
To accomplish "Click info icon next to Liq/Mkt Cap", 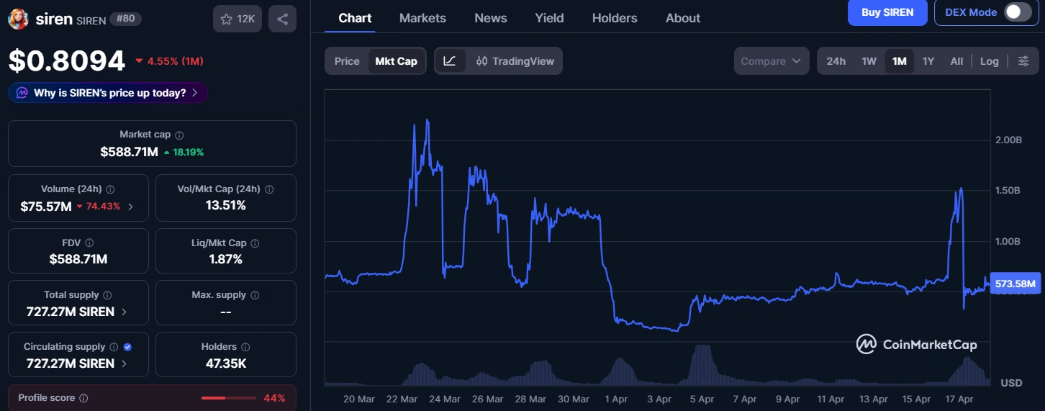I will click(x=255, y=243).
